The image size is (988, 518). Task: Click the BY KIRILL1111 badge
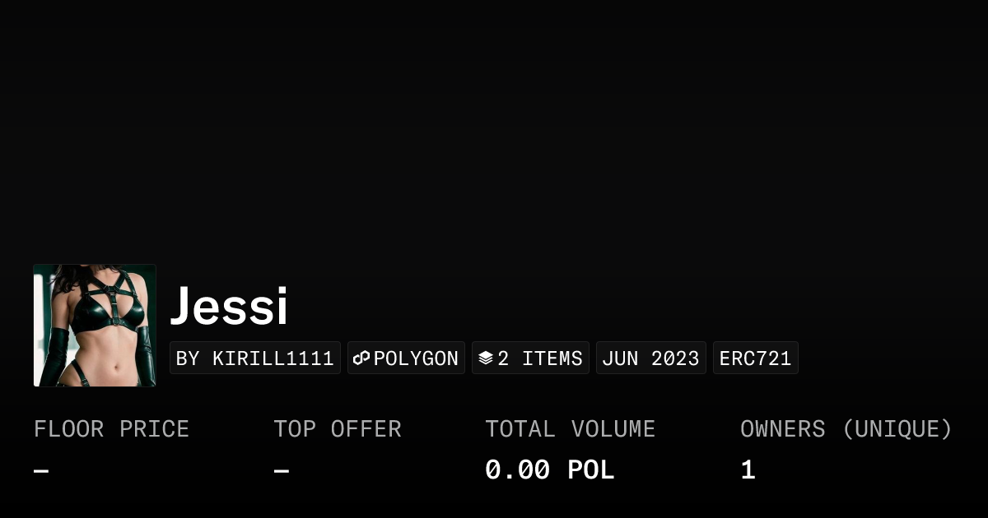(254, 358)
